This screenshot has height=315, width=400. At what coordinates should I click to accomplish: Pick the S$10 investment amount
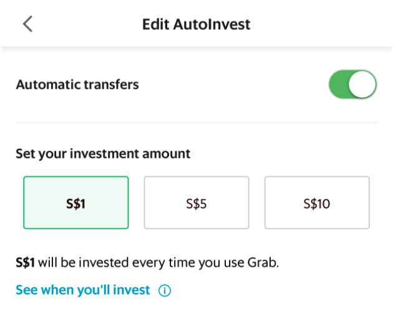(x=317, y=202)
